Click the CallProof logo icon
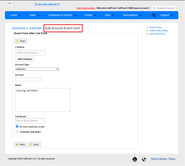Screen dimensions: 185x166 click(x=10, y=3)
